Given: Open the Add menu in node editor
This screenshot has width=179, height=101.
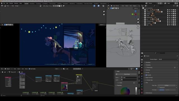Looking at the screenshot, I should coord(23,69).
